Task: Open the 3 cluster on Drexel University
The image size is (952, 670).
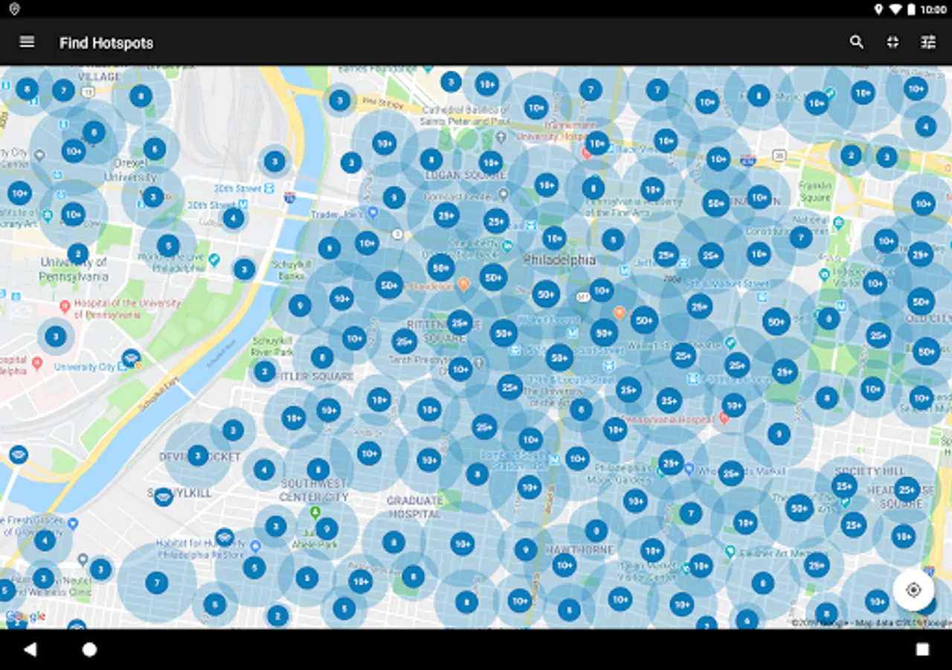Action: (x=153, y=197)
